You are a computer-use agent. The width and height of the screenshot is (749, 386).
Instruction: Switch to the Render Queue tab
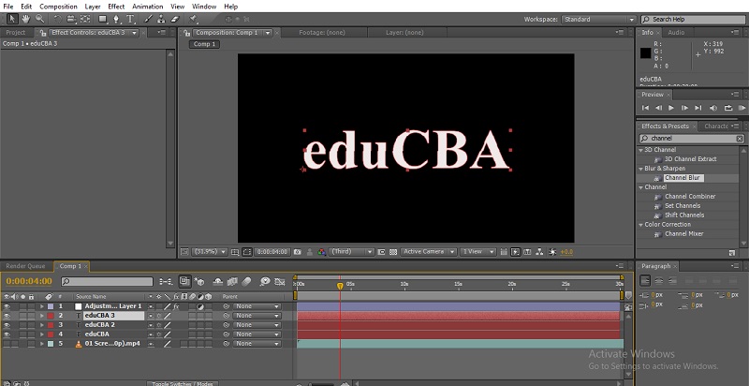[25, 266]
